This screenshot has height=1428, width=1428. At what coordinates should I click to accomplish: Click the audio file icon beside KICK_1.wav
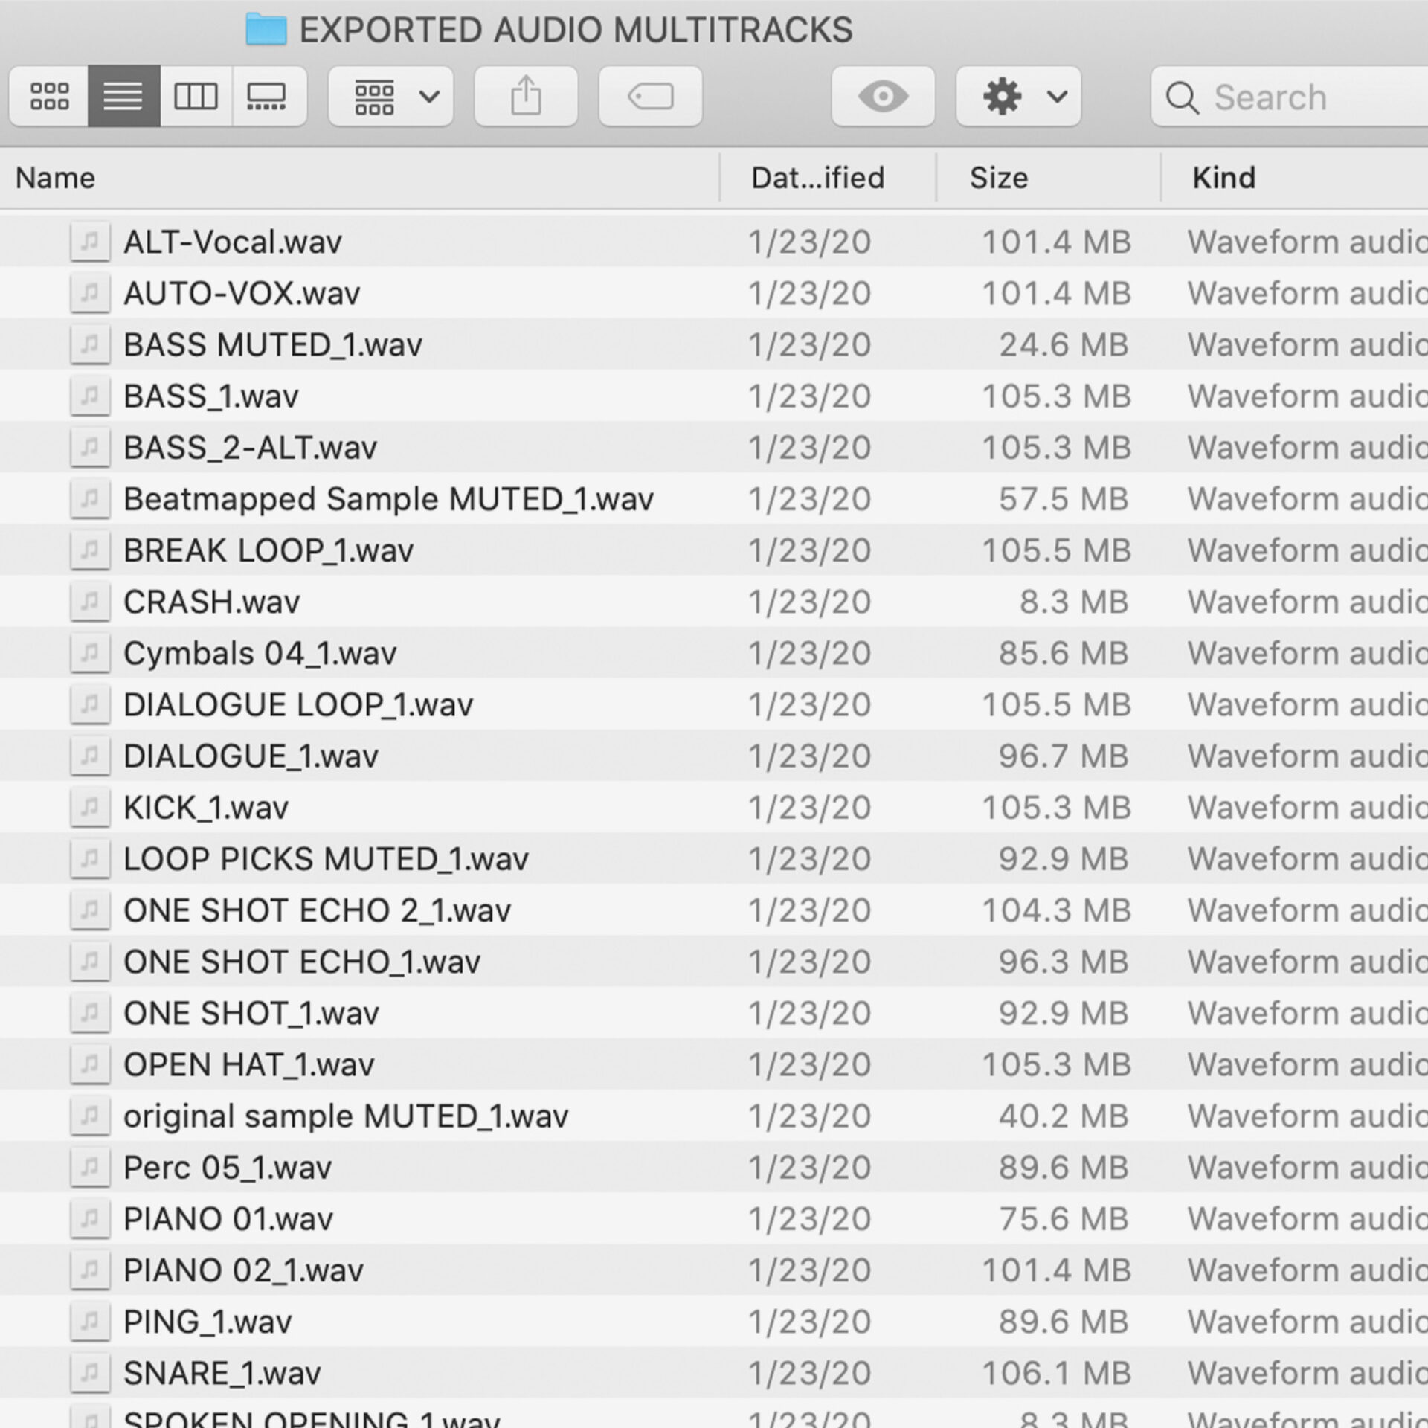(89, 807)
